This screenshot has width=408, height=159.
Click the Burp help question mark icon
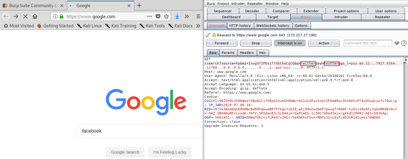pyautogui.click(x=404, y=43)
